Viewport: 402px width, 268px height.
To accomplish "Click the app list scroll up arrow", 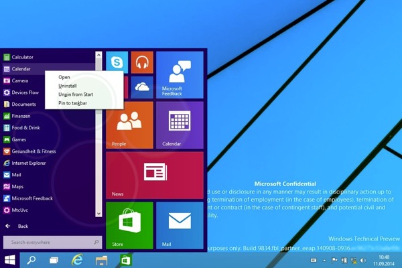I will pyautogui.click(x=98, y=55).
